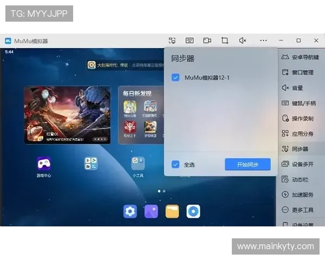The height and width of the screenshot is (260, 325).
Task: Open the blue browser dock icon
Action: [x=193, y=211]
